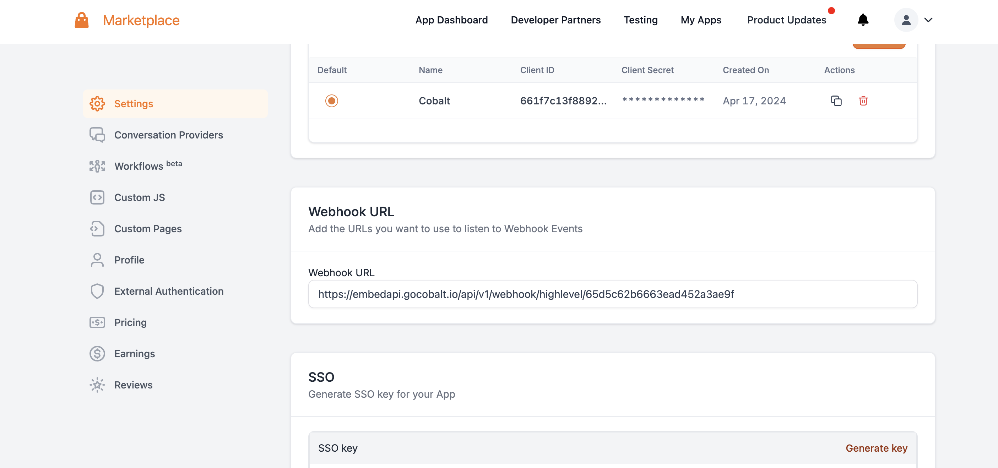This screenshot has height=468, width=998.
Task: Select Cobalt as the default app
Action: pos(332,101)
